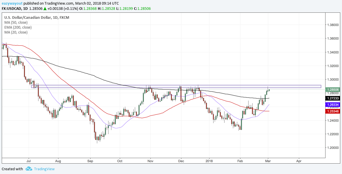Click the green up-arrow change indicator
Viewport: 342px width, 174px height.
coord(45,8)
